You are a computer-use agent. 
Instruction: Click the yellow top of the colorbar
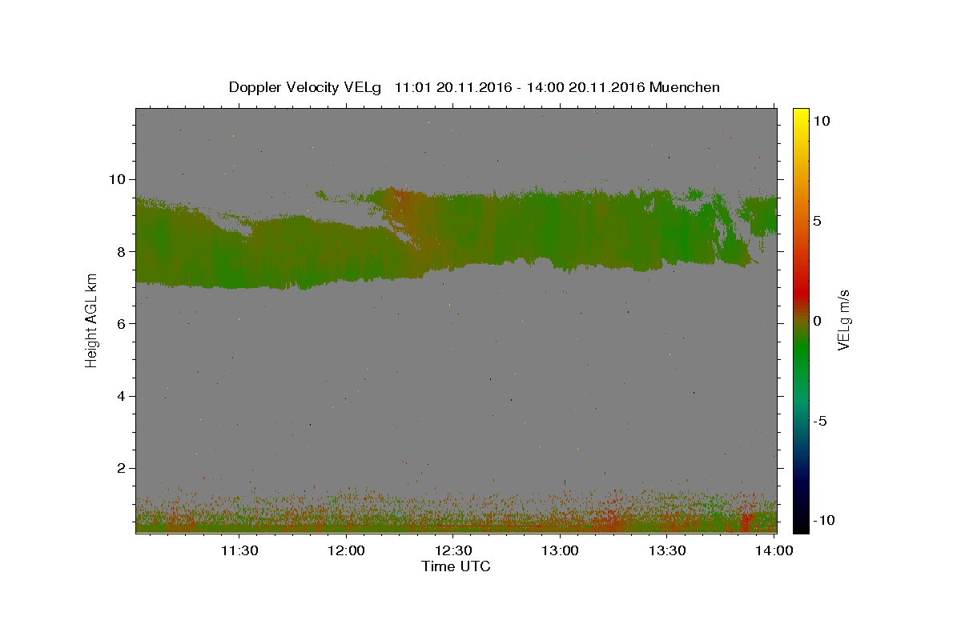801,114
